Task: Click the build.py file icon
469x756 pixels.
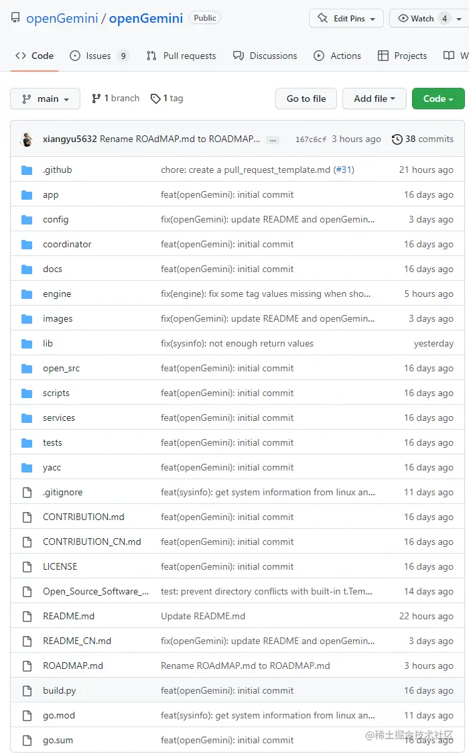Action: coord(27,690)
